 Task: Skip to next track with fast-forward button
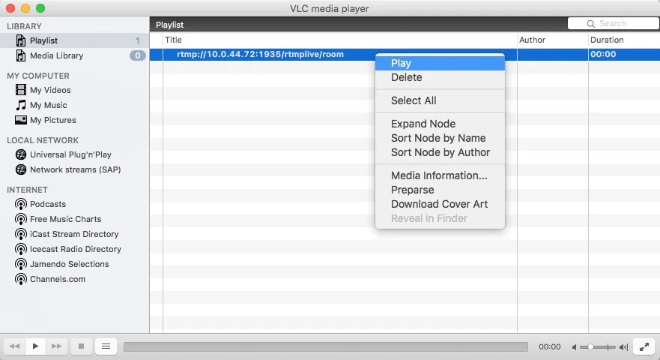pos(56,346)
